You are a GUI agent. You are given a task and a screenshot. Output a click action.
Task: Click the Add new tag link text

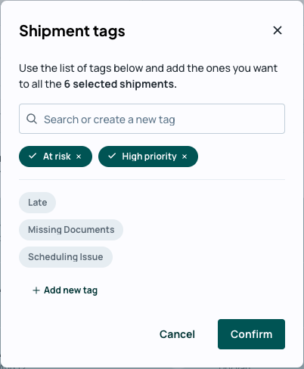click(70, 290)
